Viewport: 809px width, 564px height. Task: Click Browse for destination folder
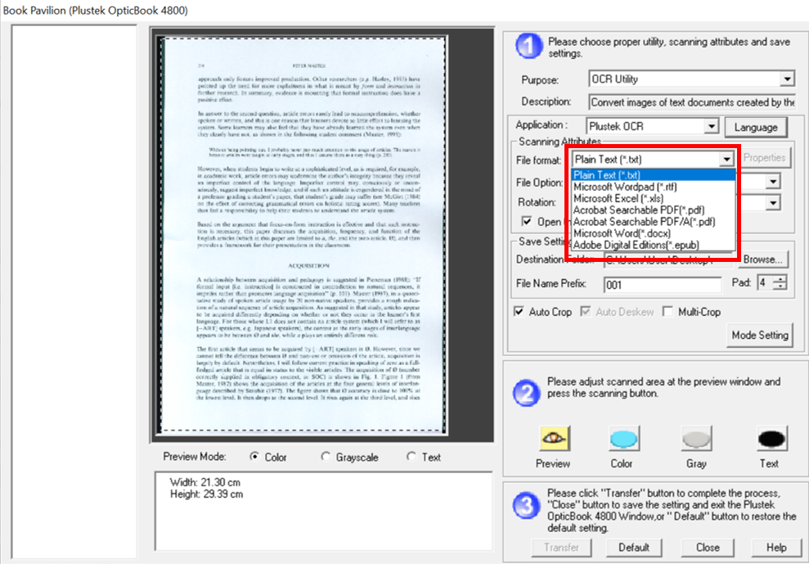(x=764, y=259)
